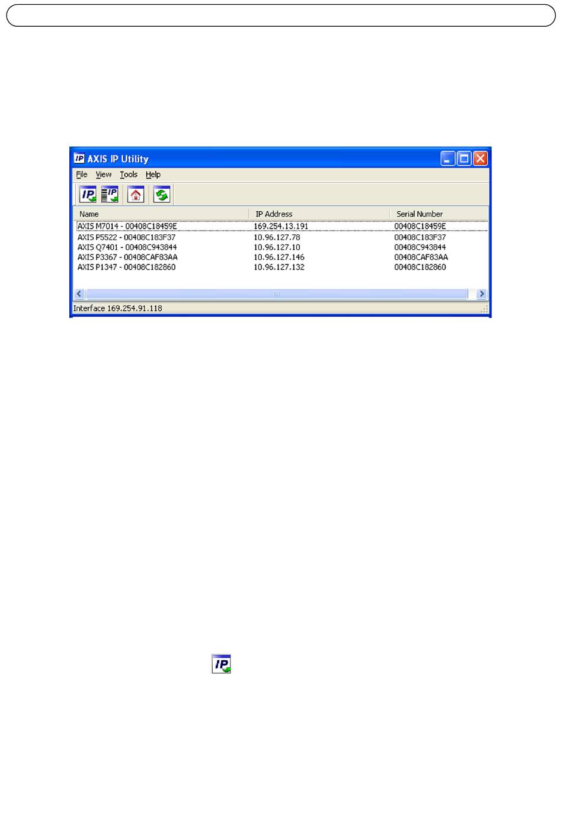Screen dimensions: 563x824
Task: Close the AXIS IP Utility window
Action: tap(480, 158)
